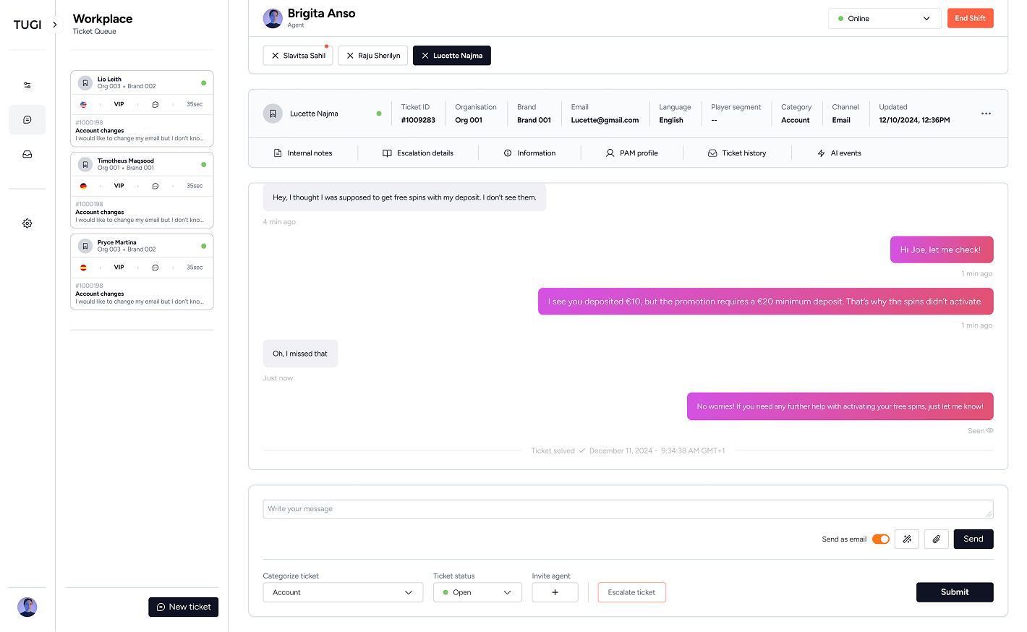Open the three-dot ticket options menu

coord(986,114)
